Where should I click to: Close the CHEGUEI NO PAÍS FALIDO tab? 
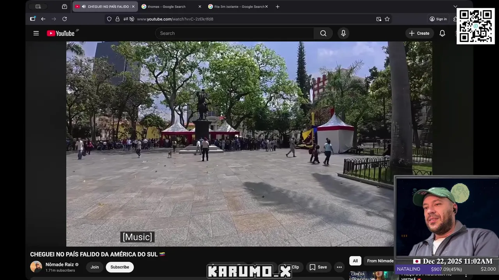point(133,7)
